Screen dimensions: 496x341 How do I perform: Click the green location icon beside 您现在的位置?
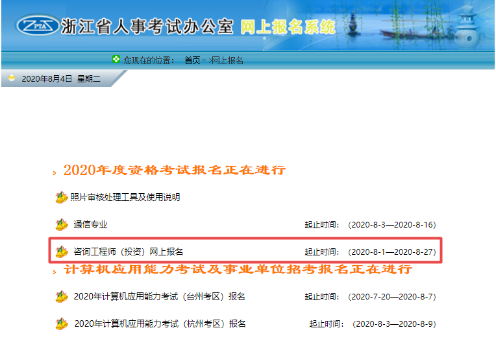pyautogui.click(x=116, y=60)
